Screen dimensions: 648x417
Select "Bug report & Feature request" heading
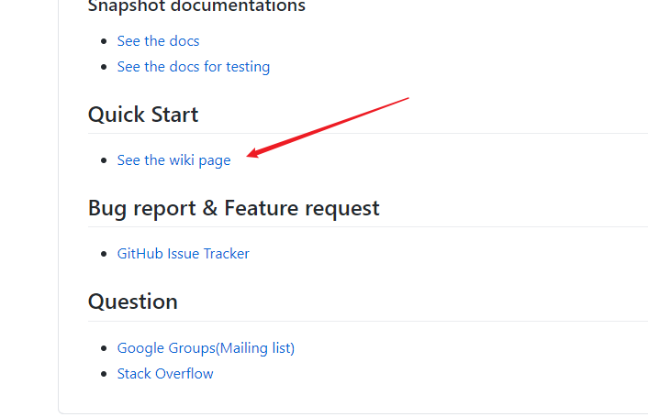(233, 208)
